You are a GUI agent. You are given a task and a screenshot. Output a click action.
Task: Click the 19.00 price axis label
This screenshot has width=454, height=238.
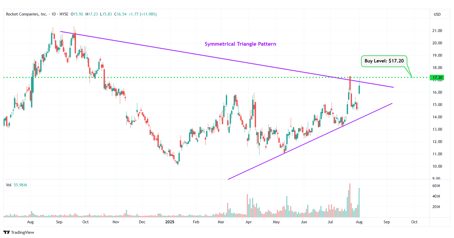437,55
